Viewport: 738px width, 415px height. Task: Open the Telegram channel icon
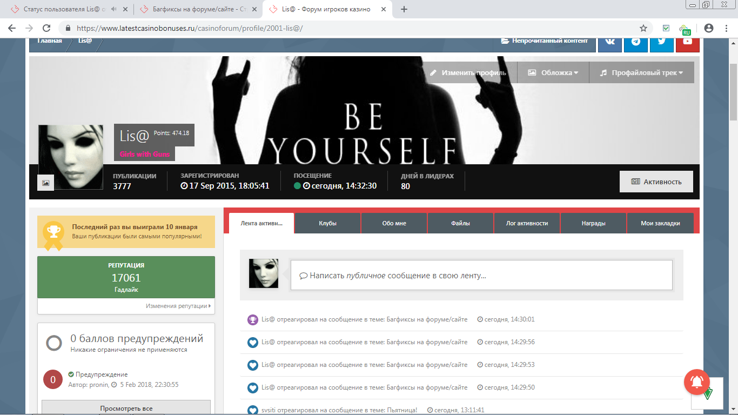pos(636,42)
